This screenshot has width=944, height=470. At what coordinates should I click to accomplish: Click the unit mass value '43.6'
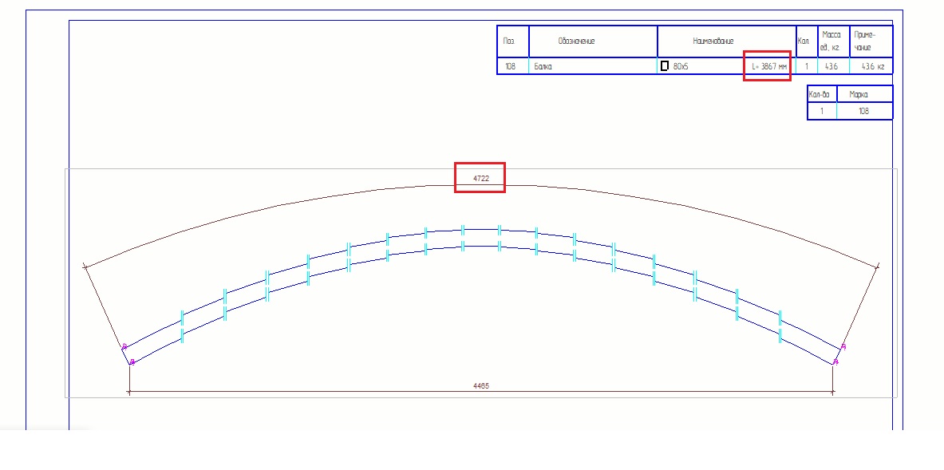tap(831, 67)
